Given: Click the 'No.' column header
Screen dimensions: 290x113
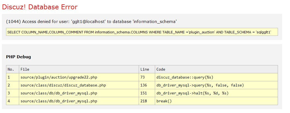Looking at the screenshot, I should 13,69.
